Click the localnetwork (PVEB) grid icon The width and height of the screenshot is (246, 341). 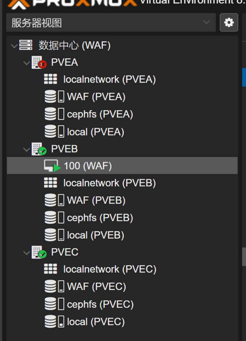51,182
